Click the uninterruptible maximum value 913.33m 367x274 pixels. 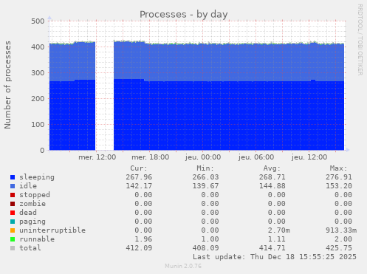point(341,230)
